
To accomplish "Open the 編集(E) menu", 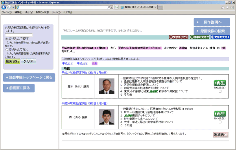I will tap(18, 12).
